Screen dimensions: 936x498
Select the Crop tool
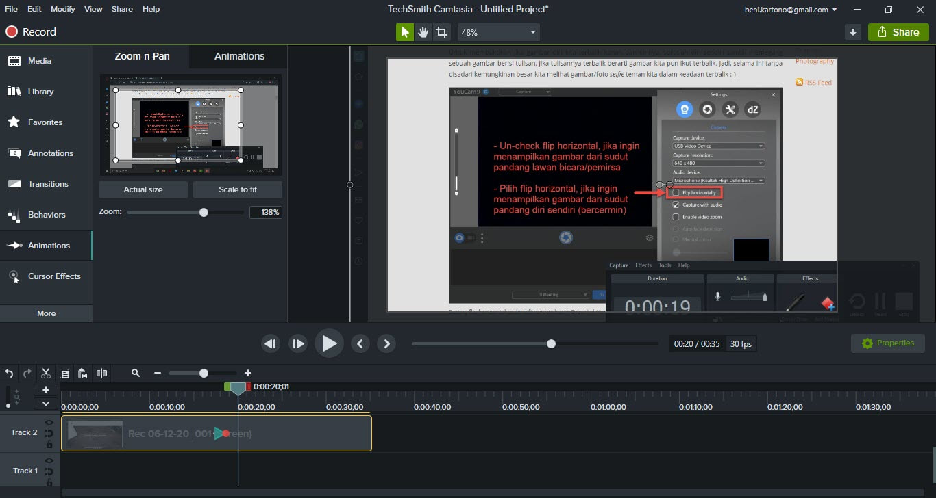442,32
